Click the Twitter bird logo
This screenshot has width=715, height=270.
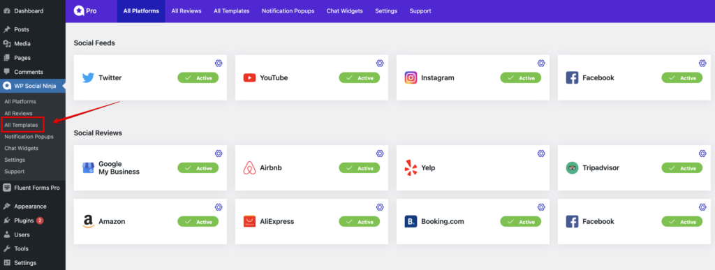(88, 78)
